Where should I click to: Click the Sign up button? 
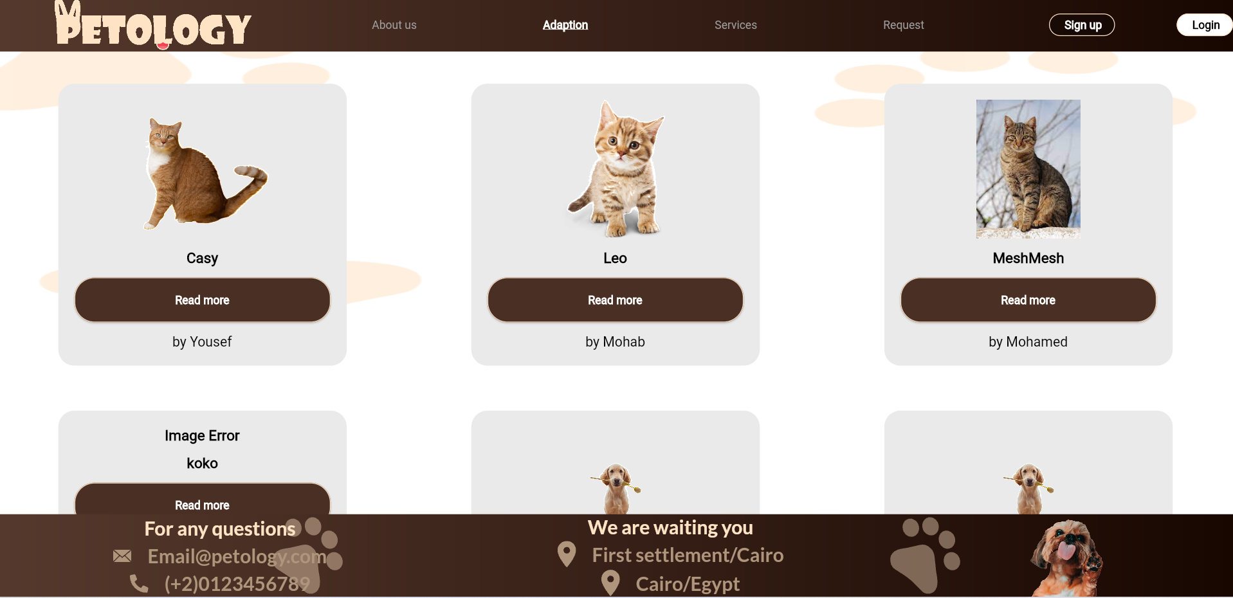(1082, 25)
